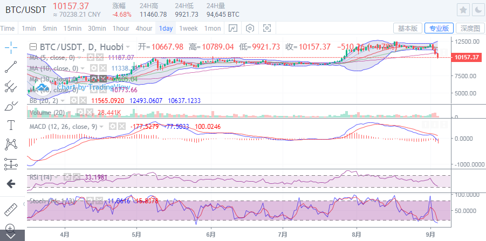Collapse the indicator legend box toggle
The height and width of the screenshot is (241, 486).
click(x=33, y=47)
